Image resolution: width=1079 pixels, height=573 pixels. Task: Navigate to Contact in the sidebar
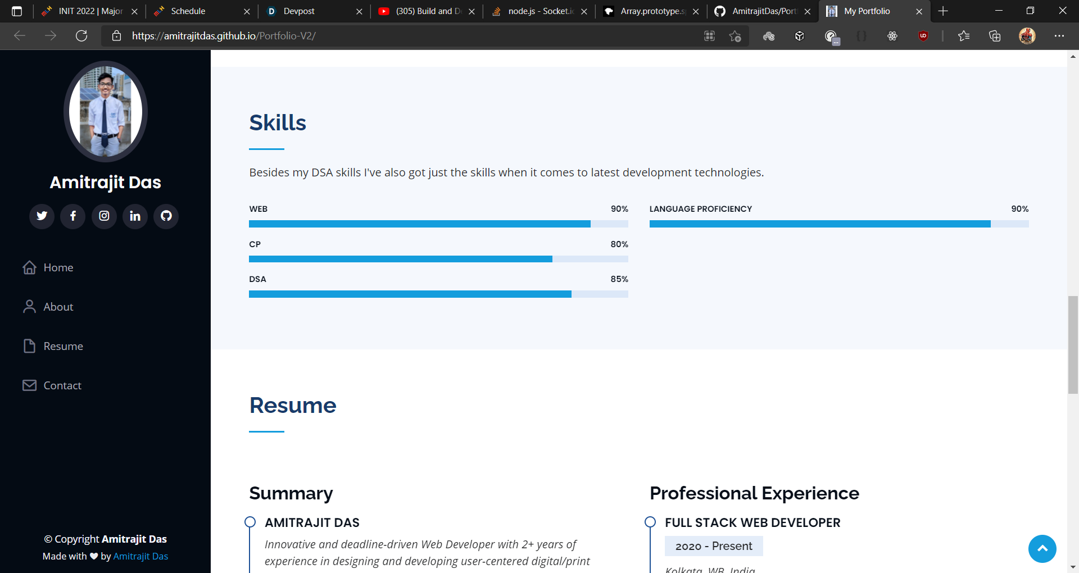point(52,385)
